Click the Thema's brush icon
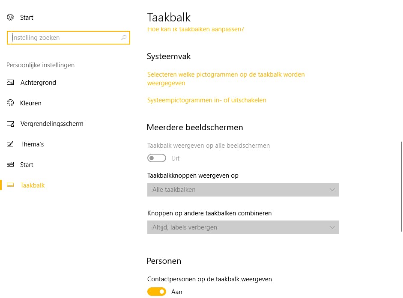Screen dimensions: 403x298 (x=10, y=144)
